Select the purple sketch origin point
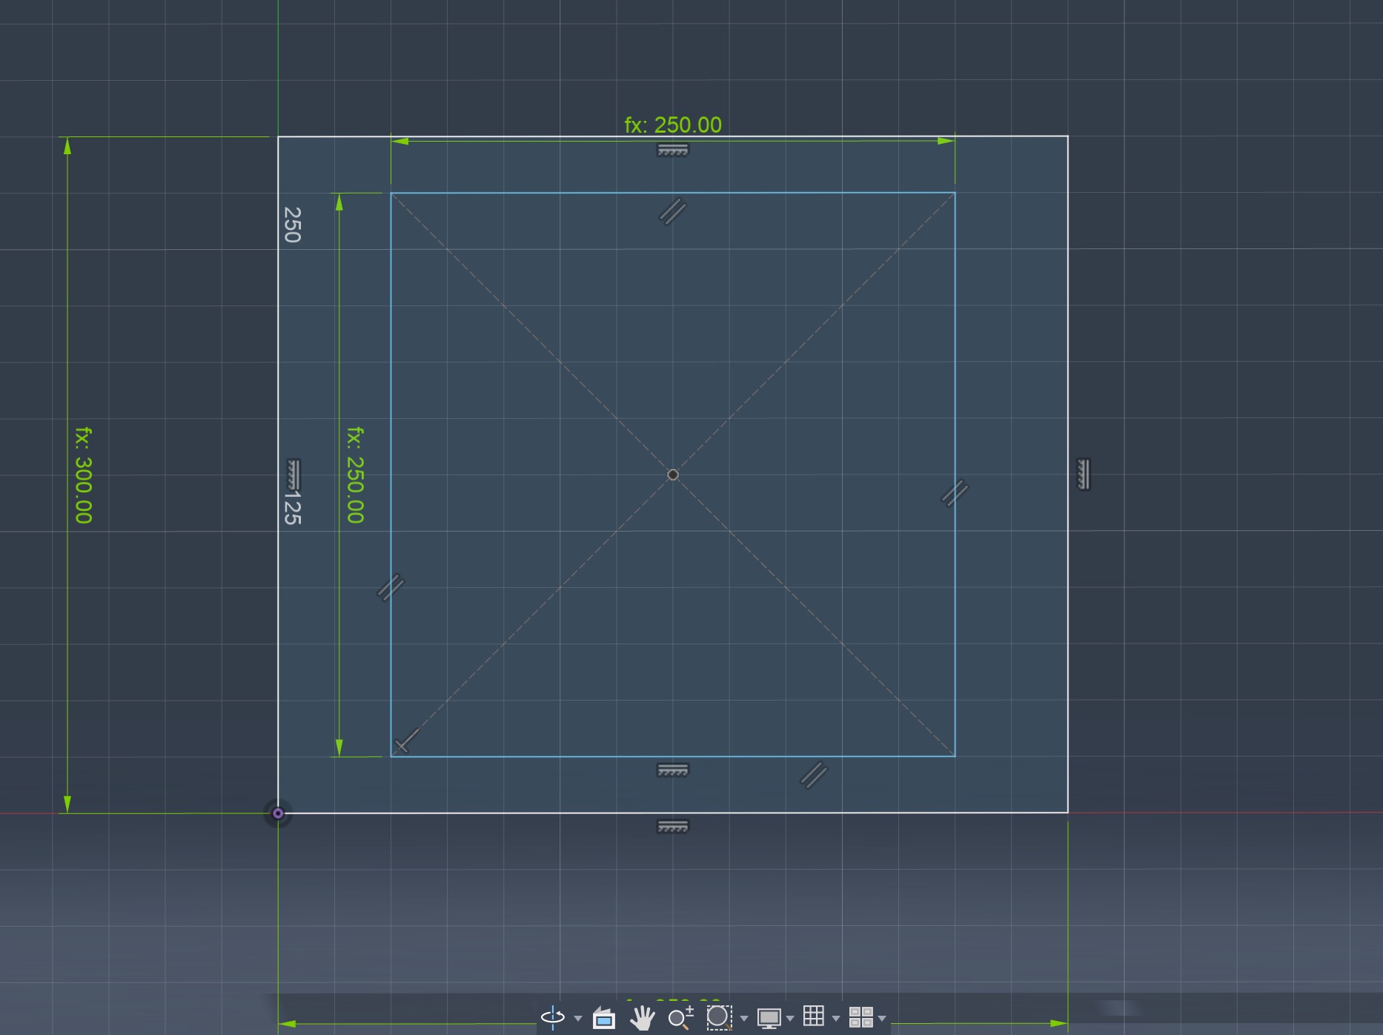The height and width of the screenshot is (1035, 1383). (x=278, y=813)
